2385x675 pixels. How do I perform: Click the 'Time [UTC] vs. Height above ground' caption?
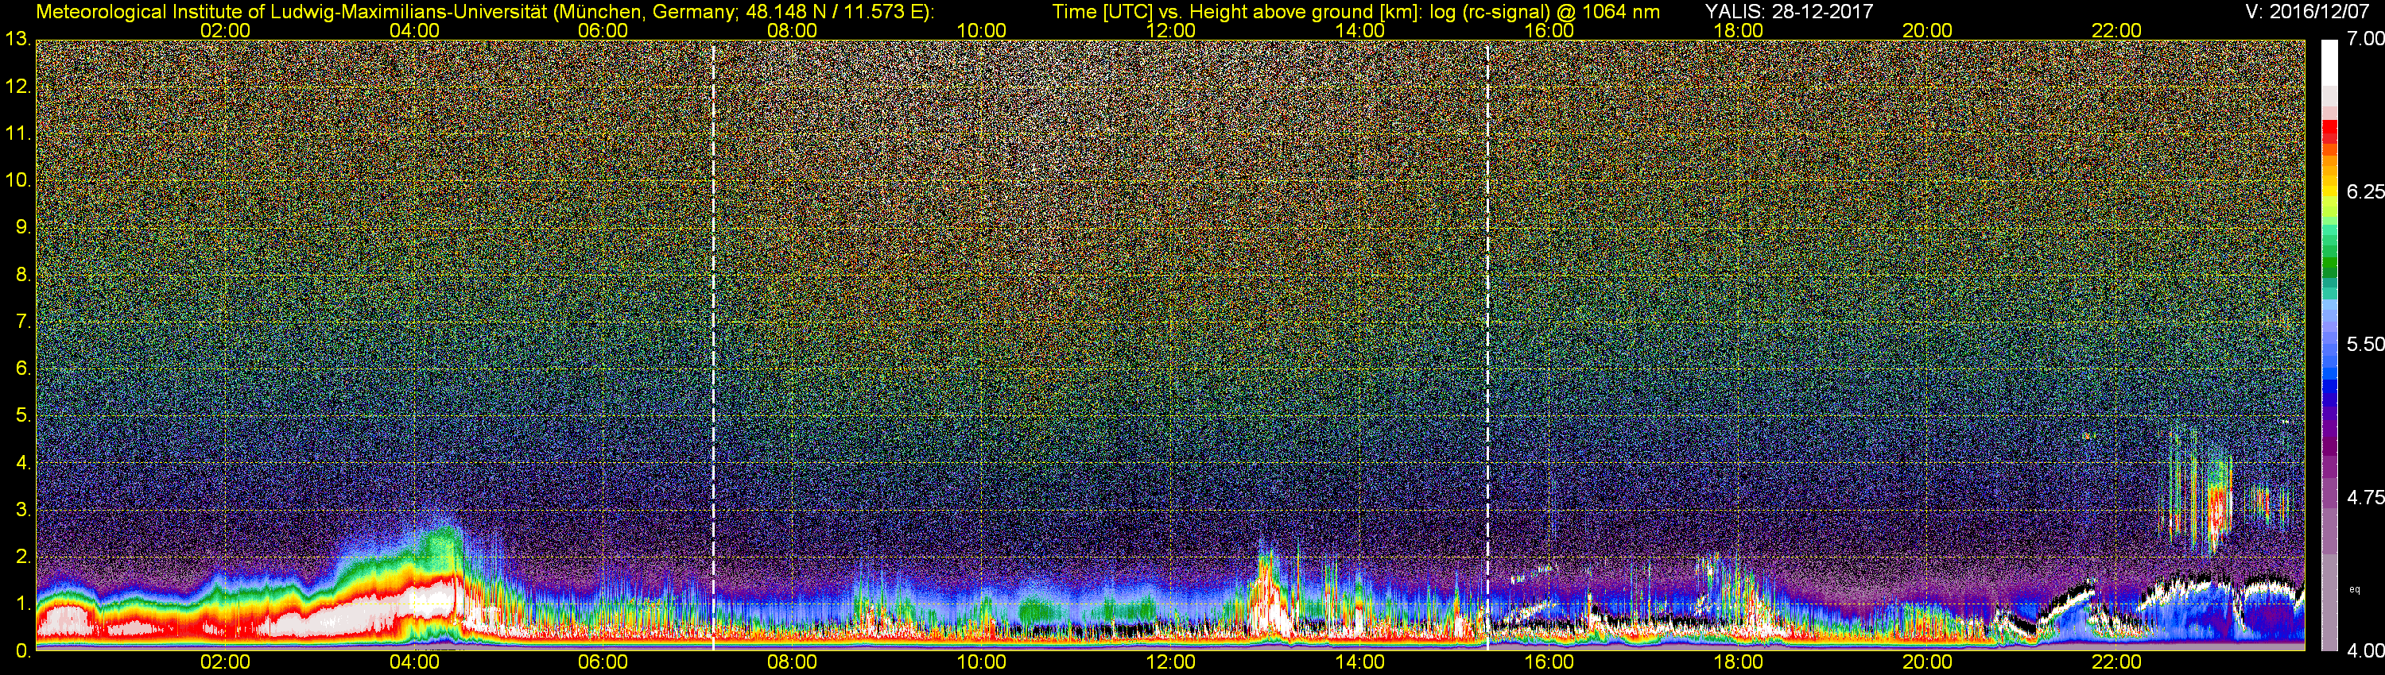[x=1355, y=12]
